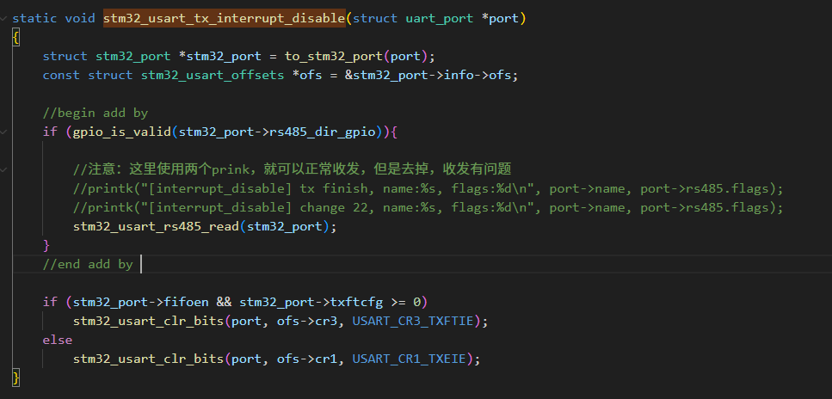Click the 'const' keyword

[x=62, y=76]
